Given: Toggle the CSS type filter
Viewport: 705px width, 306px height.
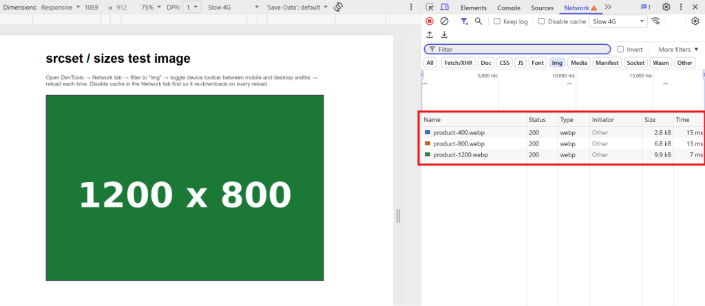Looking at the screenshot, I should [505, 63].
